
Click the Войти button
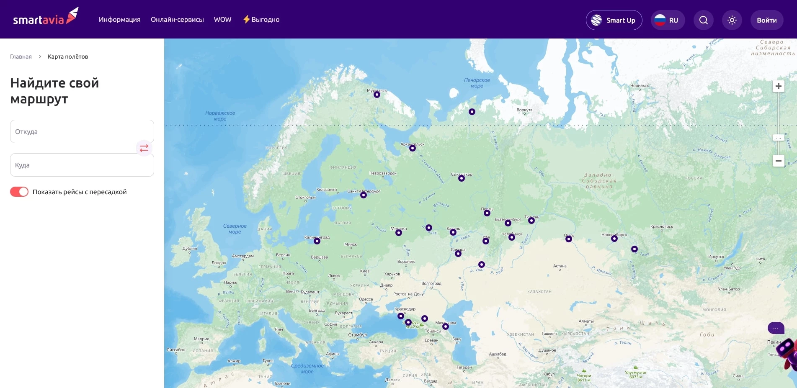pos(766,20)
